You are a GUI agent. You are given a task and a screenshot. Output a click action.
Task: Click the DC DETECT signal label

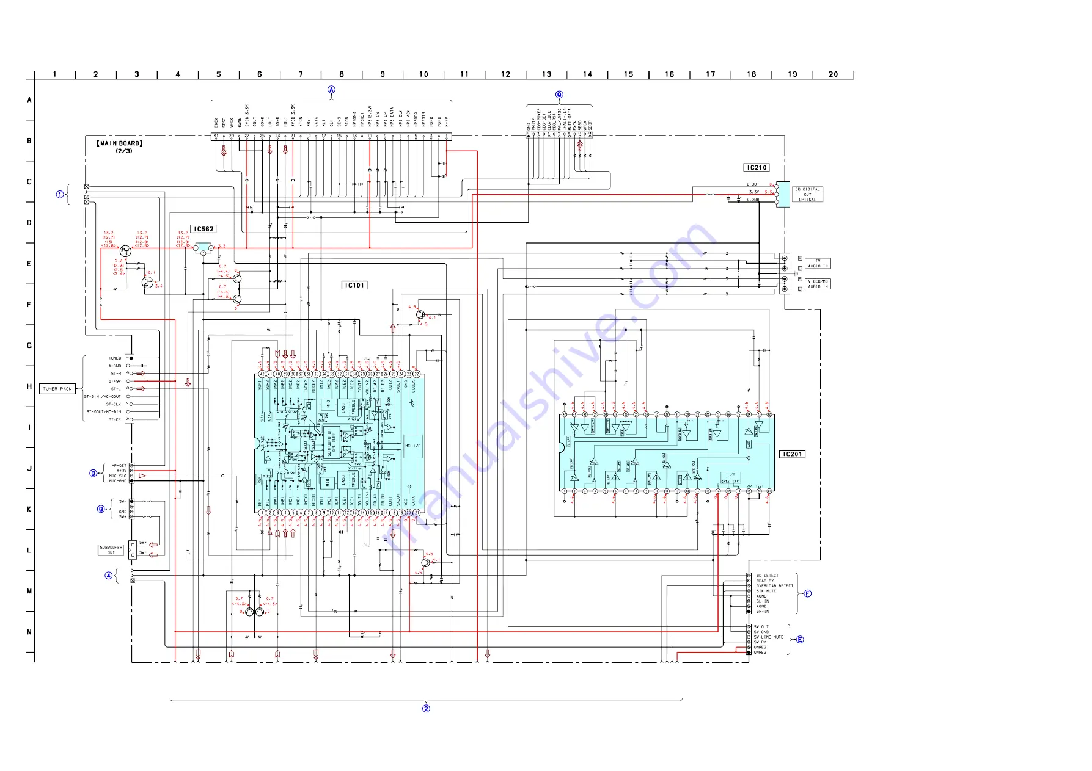(768, 576)
